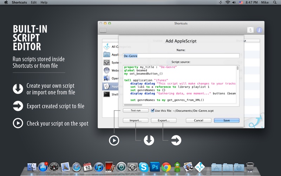Open App Store from the Dock
This screenshot has width=281, height=176.
43,167
